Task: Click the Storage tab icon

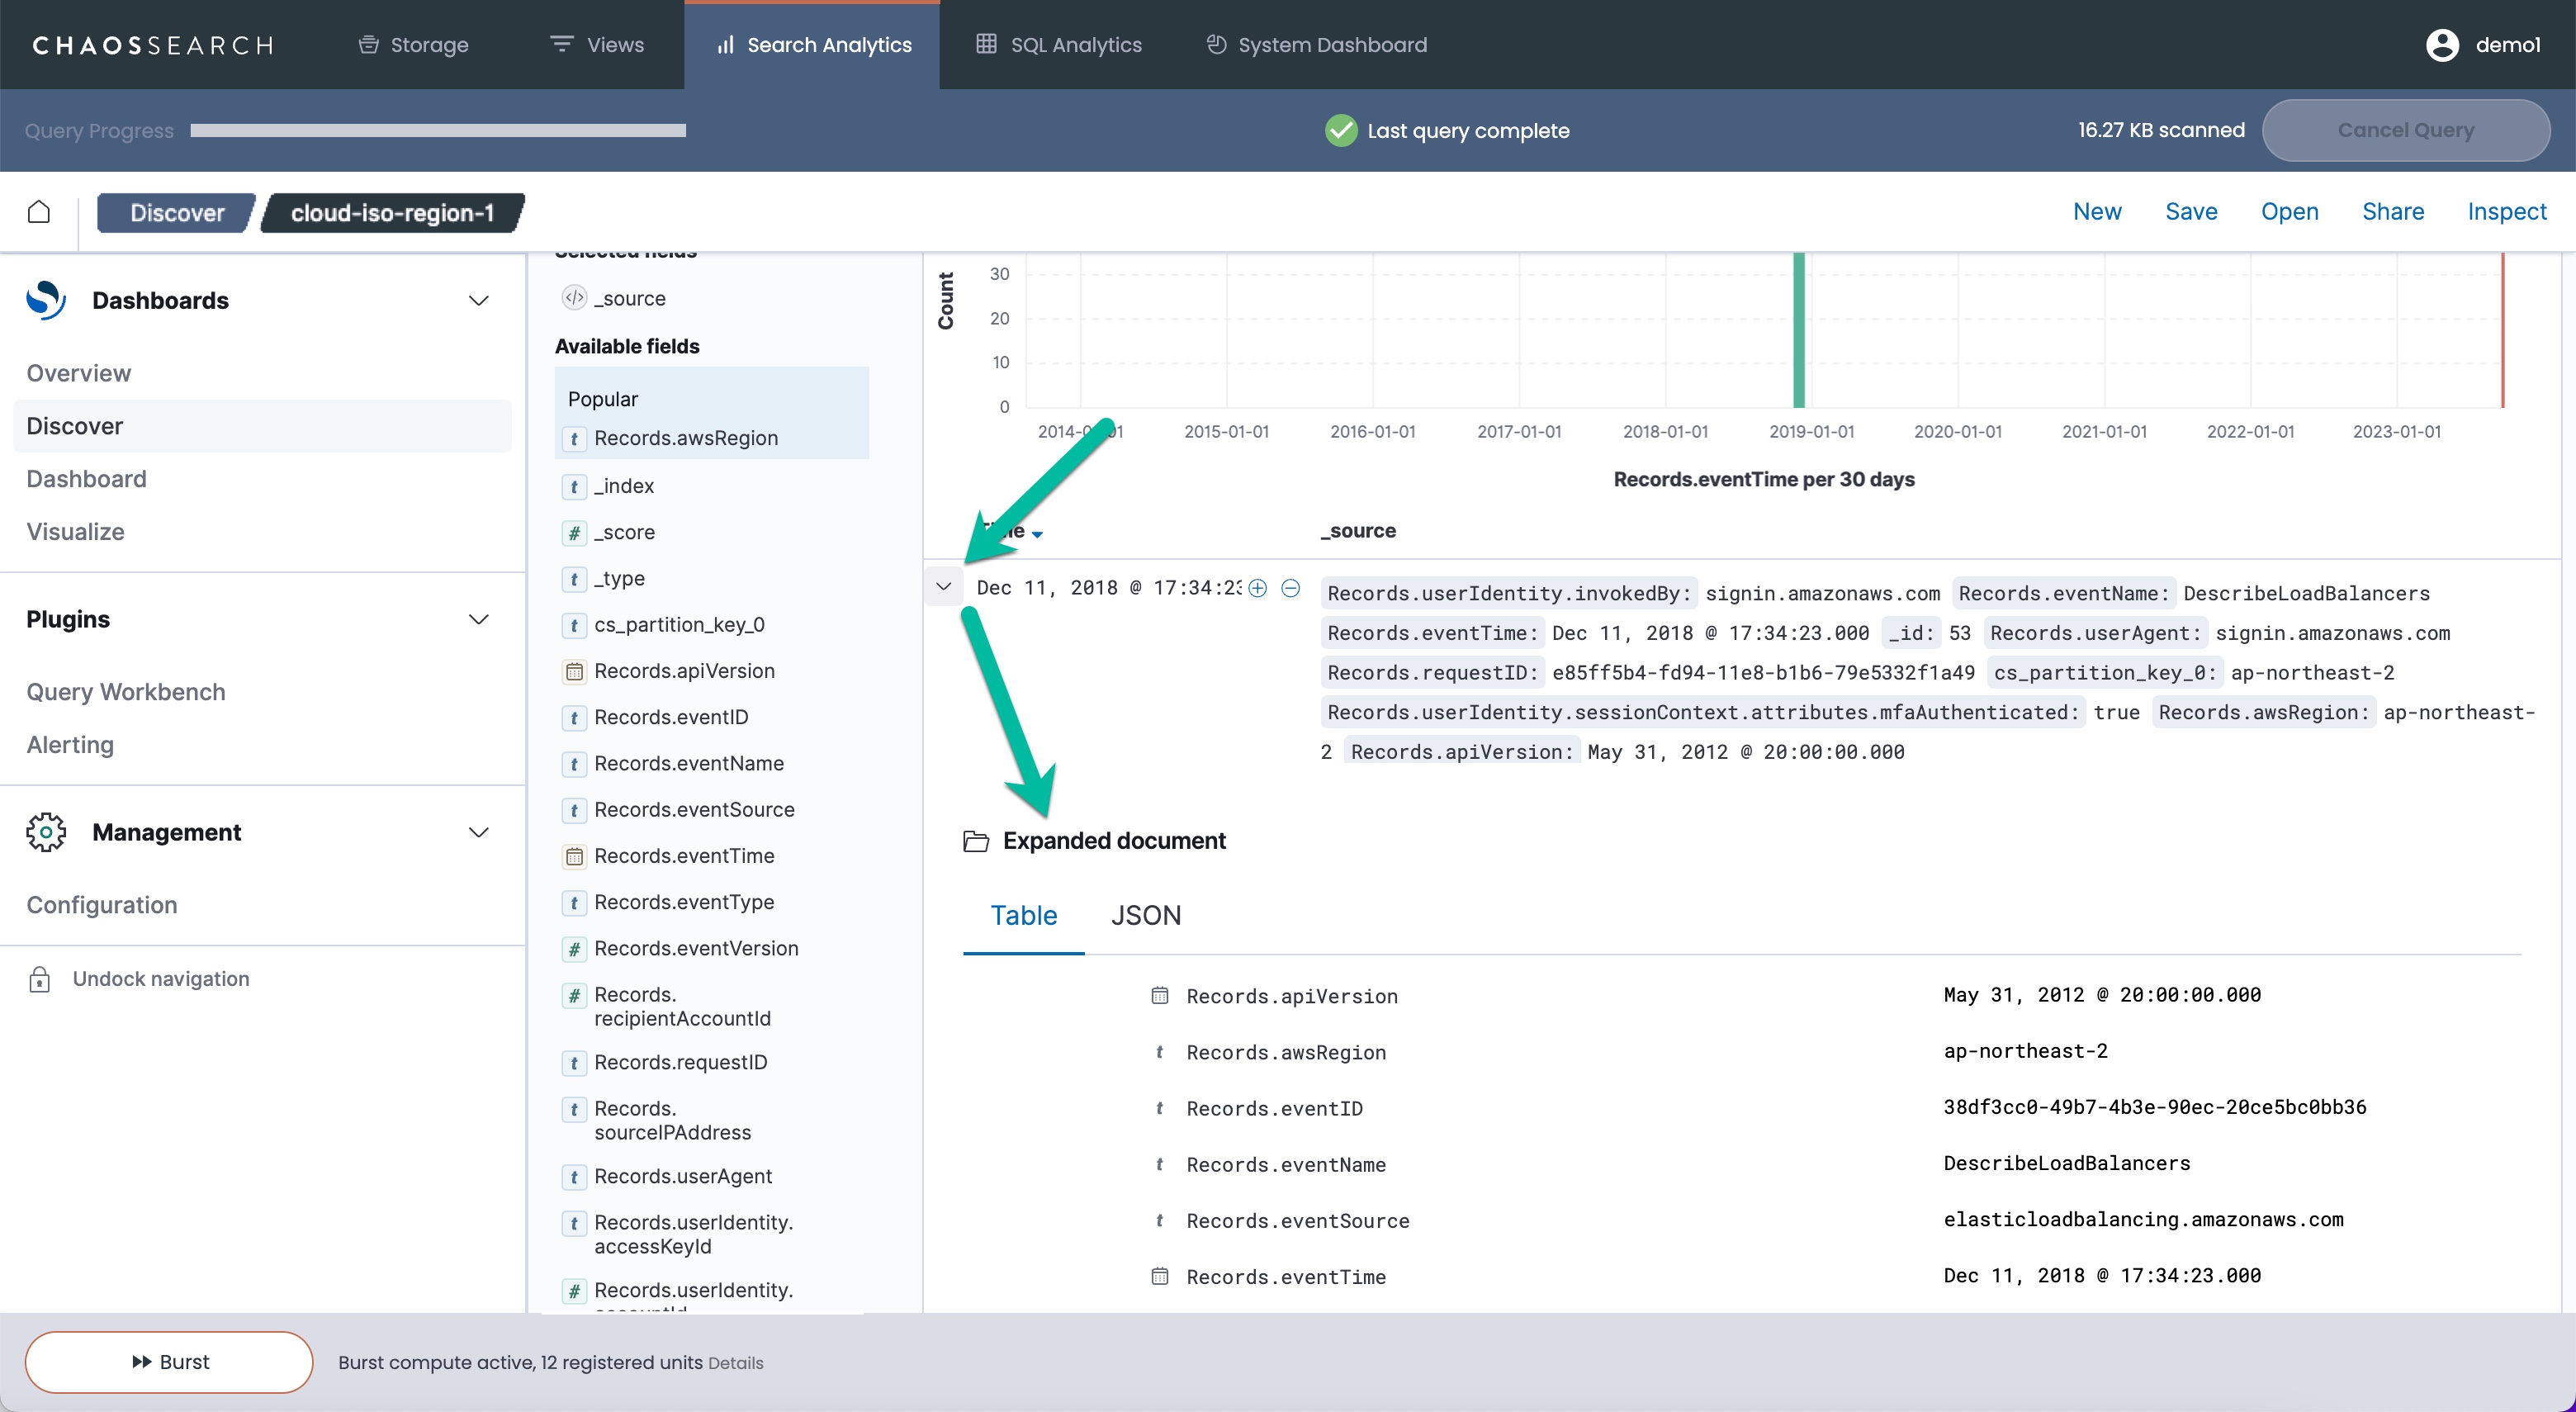Action: (369, 44)
